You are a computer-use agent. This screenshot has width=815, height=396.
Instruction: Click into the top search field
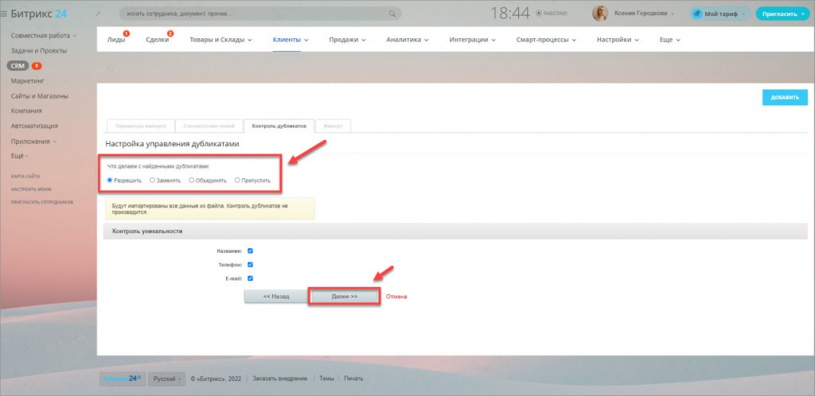click(x=255, y=14)
